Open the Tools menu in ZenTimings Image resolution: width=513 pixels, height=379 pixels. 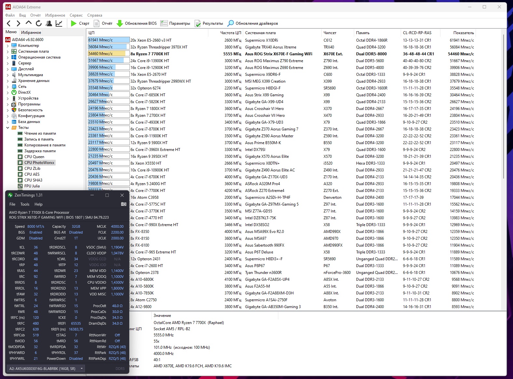tap(25, 204)
